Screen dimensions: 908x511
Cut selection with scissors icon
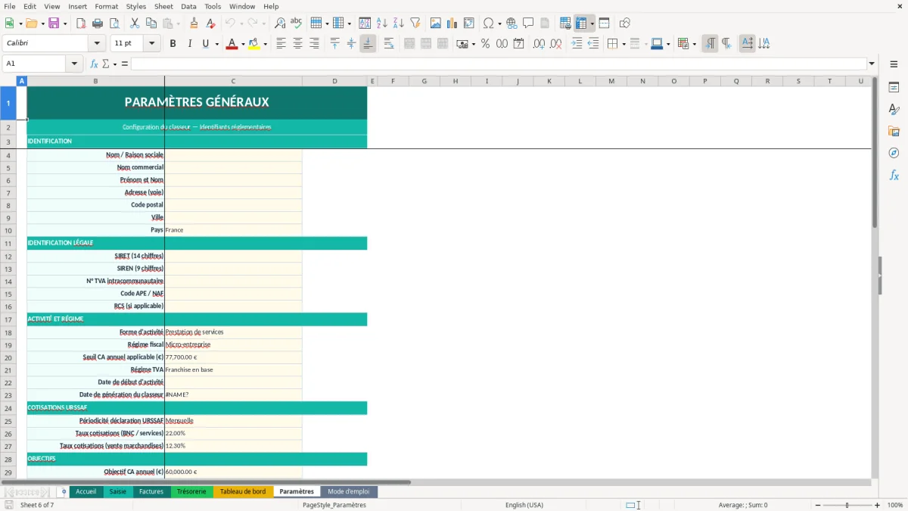134,23
